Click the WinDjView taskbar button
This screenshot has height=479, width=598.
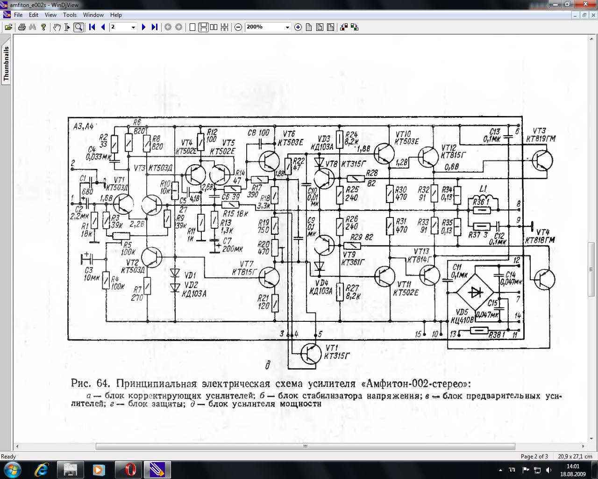pos(157,469)
